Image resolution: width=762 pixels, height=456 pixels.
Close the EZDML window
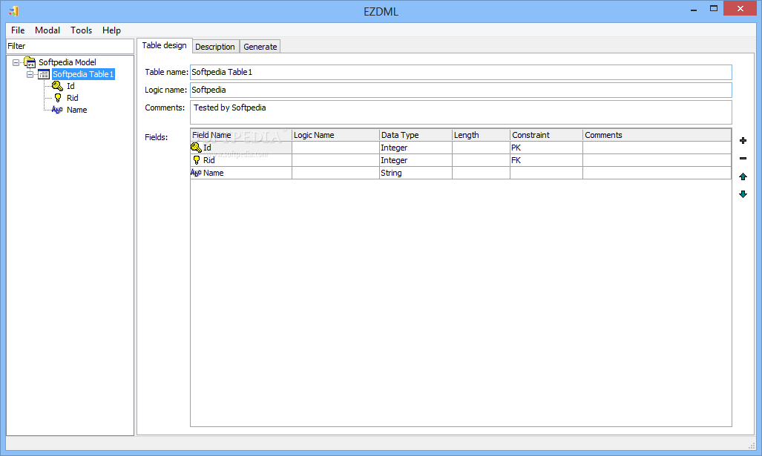click(740, 9)
